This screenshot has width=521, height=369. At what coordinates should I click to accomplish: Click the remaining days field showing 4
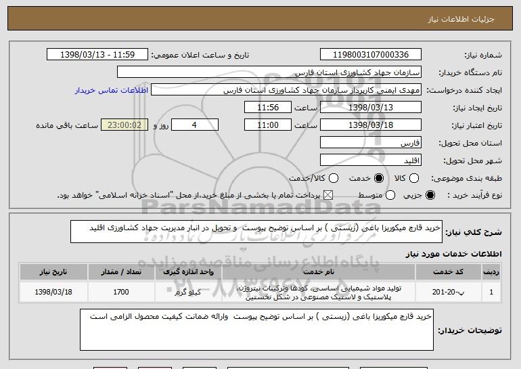pyautogui.click(x=195, y=125)
